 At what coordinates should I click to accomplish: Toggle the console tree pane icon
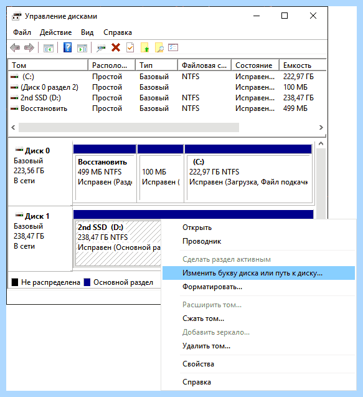pyautogui.click(x=49, y=48)
